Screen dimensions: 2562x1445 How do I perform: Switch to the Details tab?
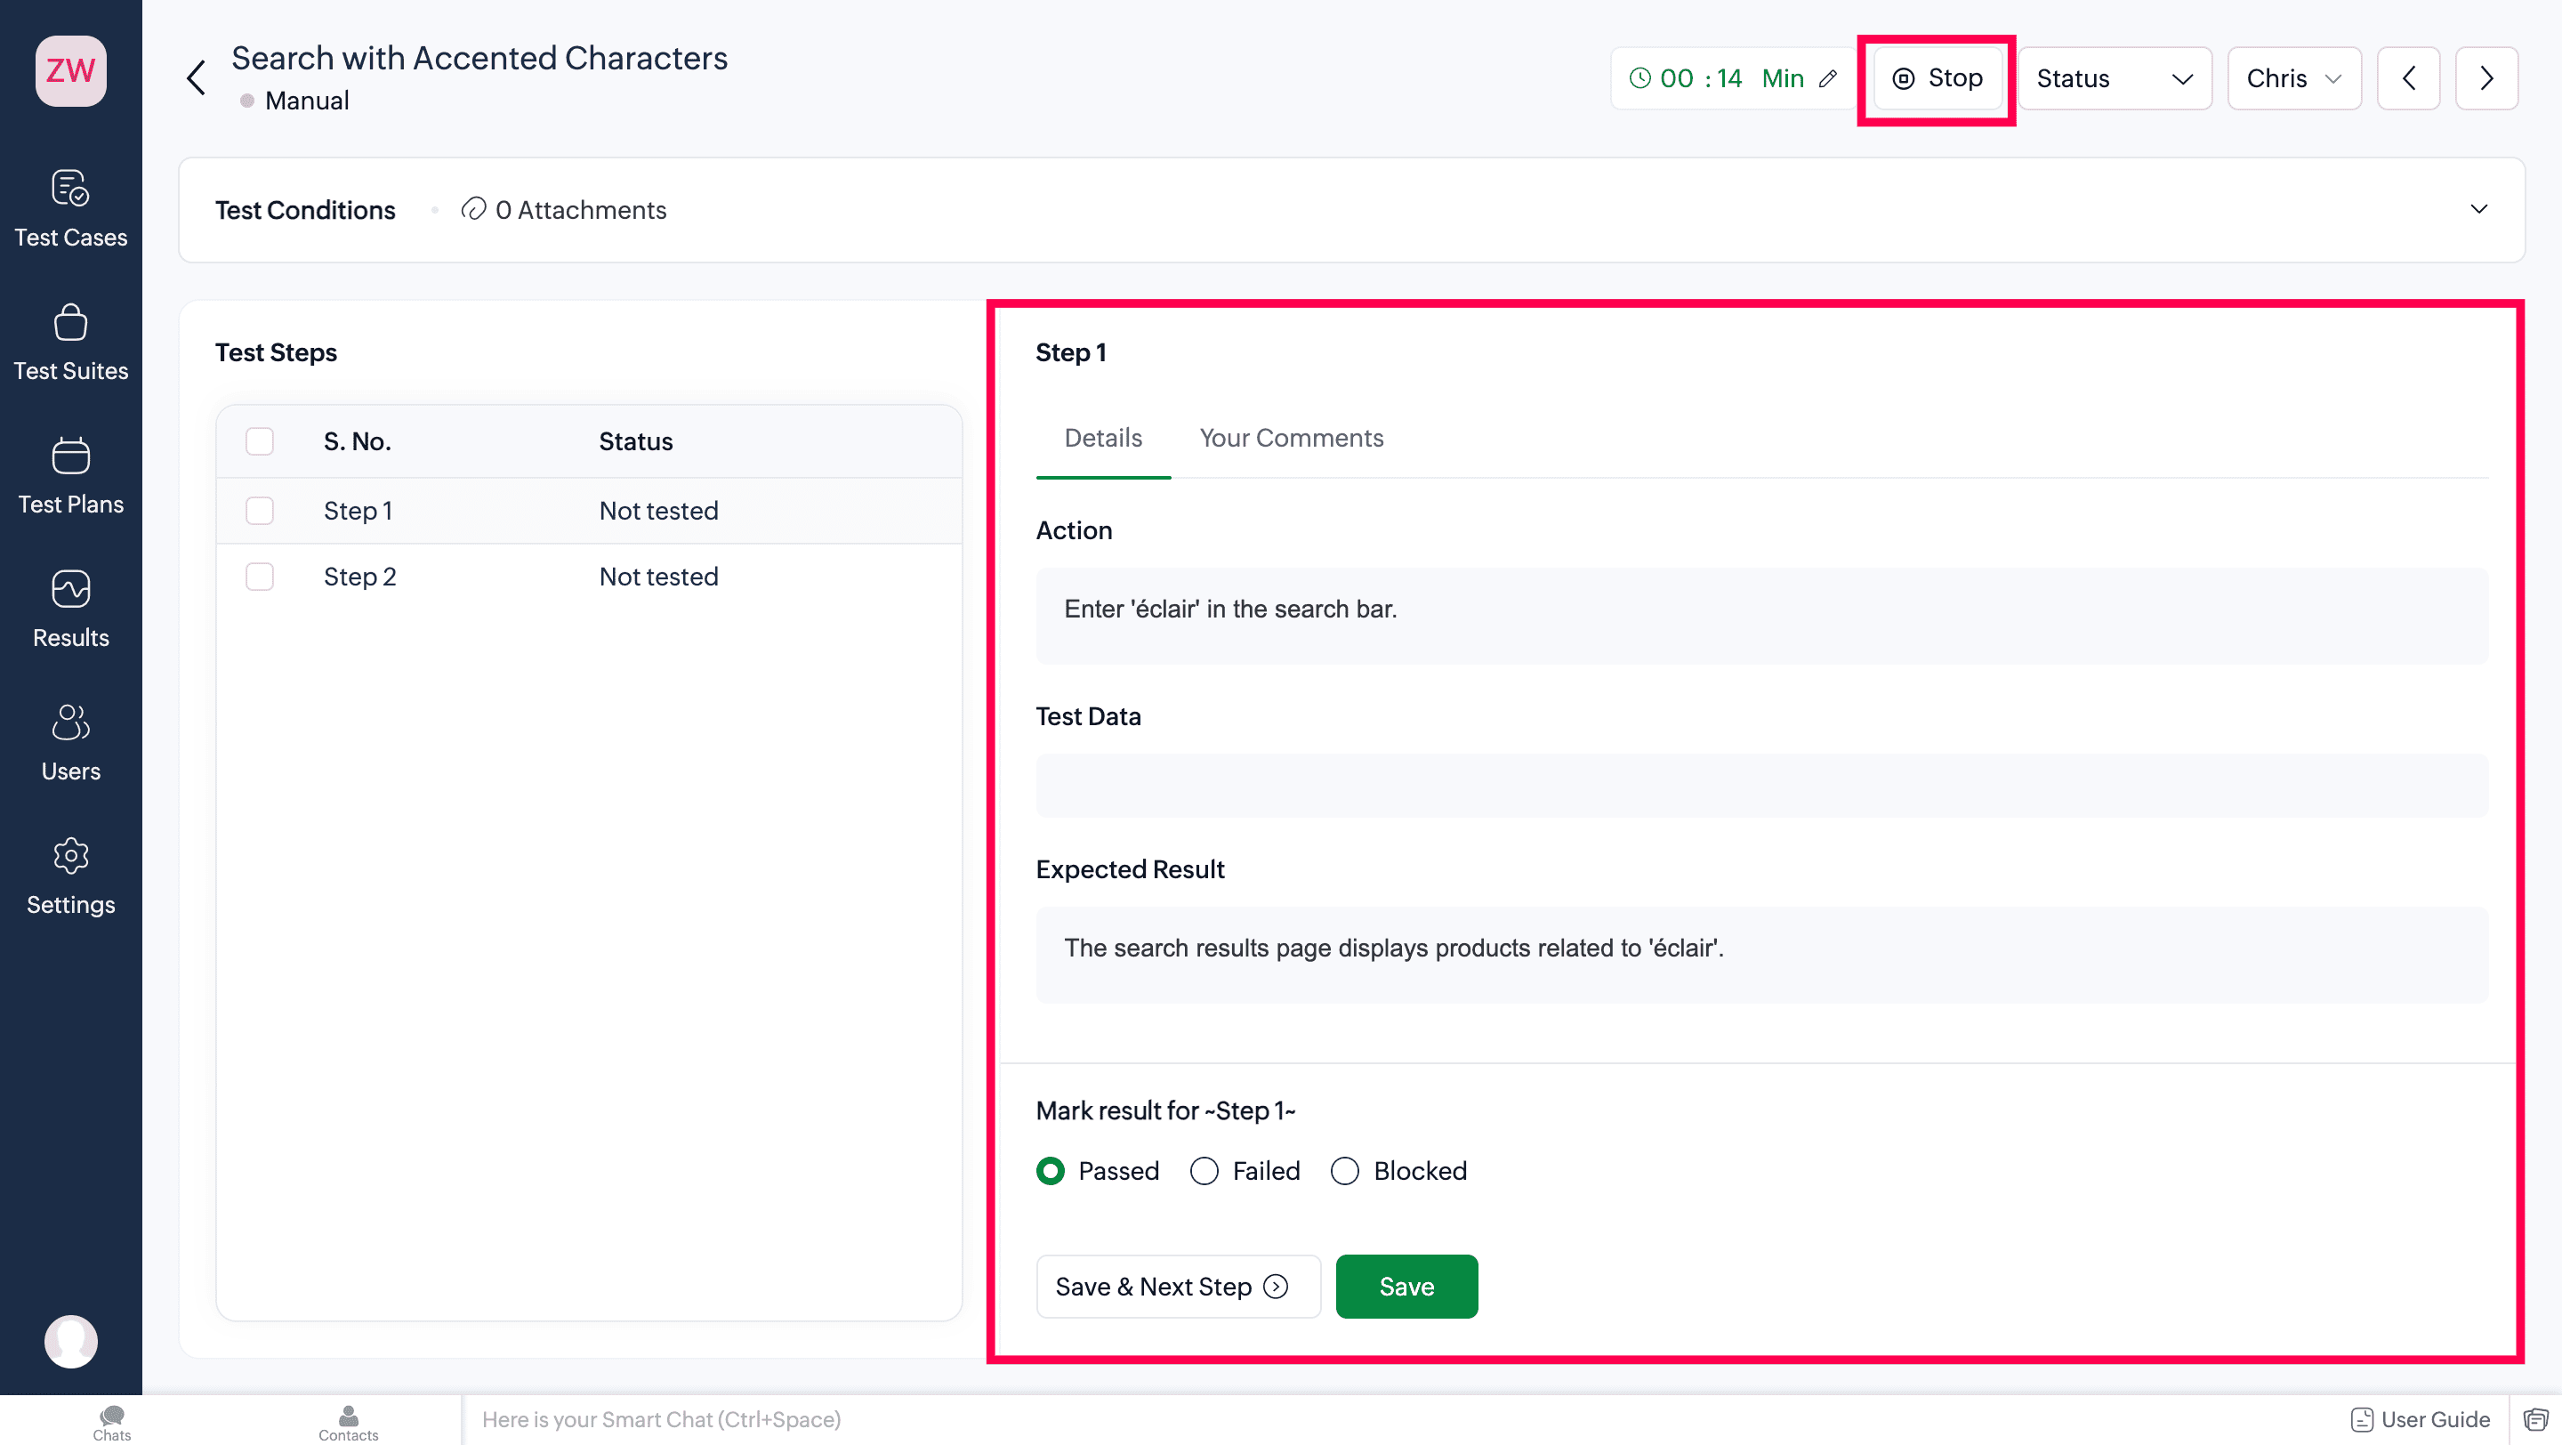pos(1103,438)
